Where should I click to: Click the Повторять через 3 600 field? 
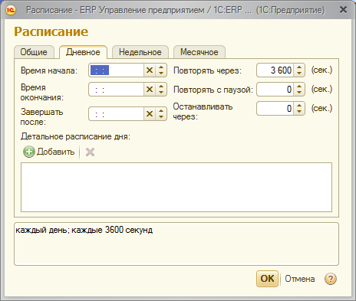point(275,70)
